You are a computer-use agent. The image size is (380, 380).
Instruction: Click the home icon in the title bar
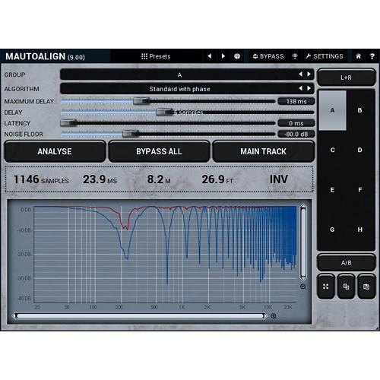coord(358,56)
